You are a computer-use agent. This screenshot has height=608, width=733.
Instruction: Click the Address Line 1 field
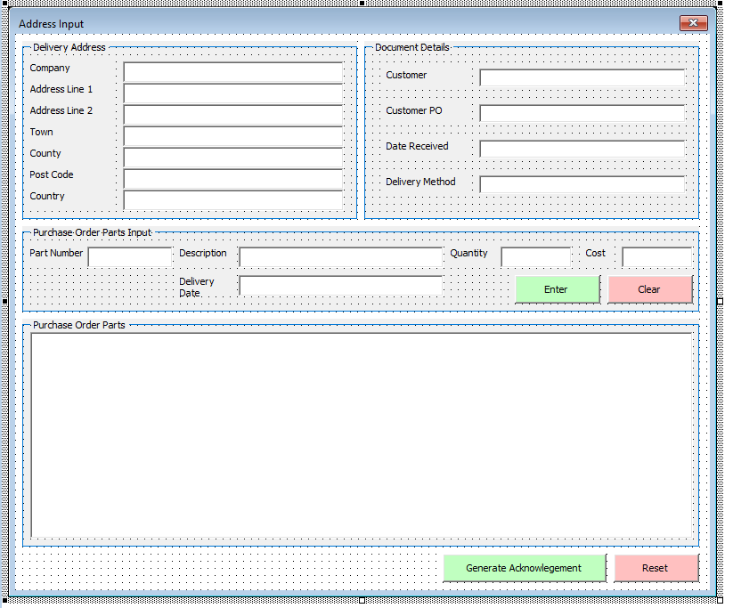coord(232,93)
